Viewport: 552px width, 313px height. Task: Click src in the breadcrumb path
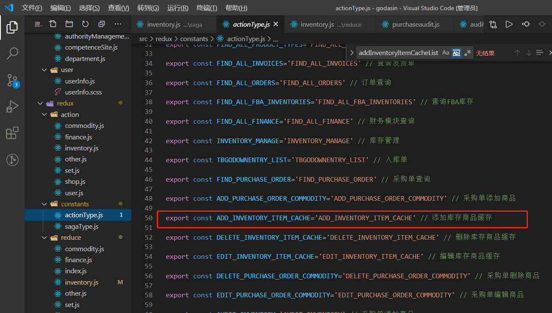144,39
